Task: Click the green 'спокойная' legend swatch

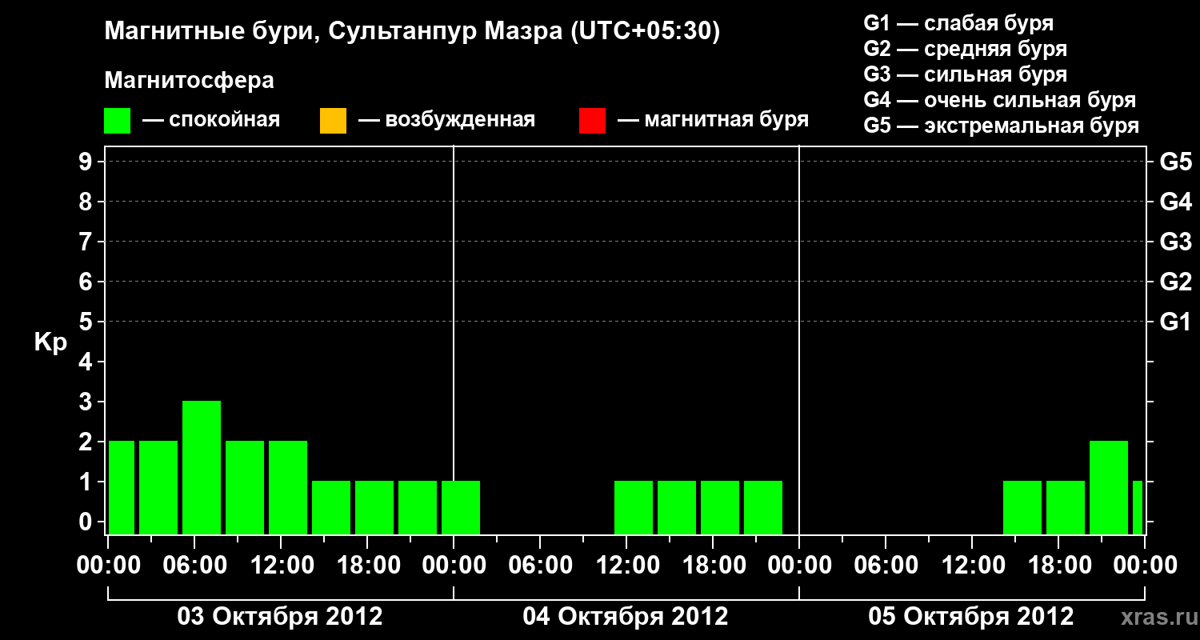Action: [118, 121]
